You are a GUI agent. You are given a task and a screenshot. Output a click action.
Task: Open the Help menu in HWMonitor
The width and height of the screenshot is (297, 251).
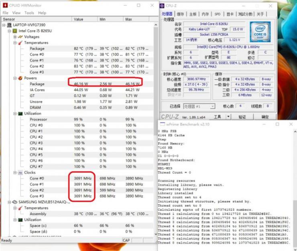[x=42, y=13]
